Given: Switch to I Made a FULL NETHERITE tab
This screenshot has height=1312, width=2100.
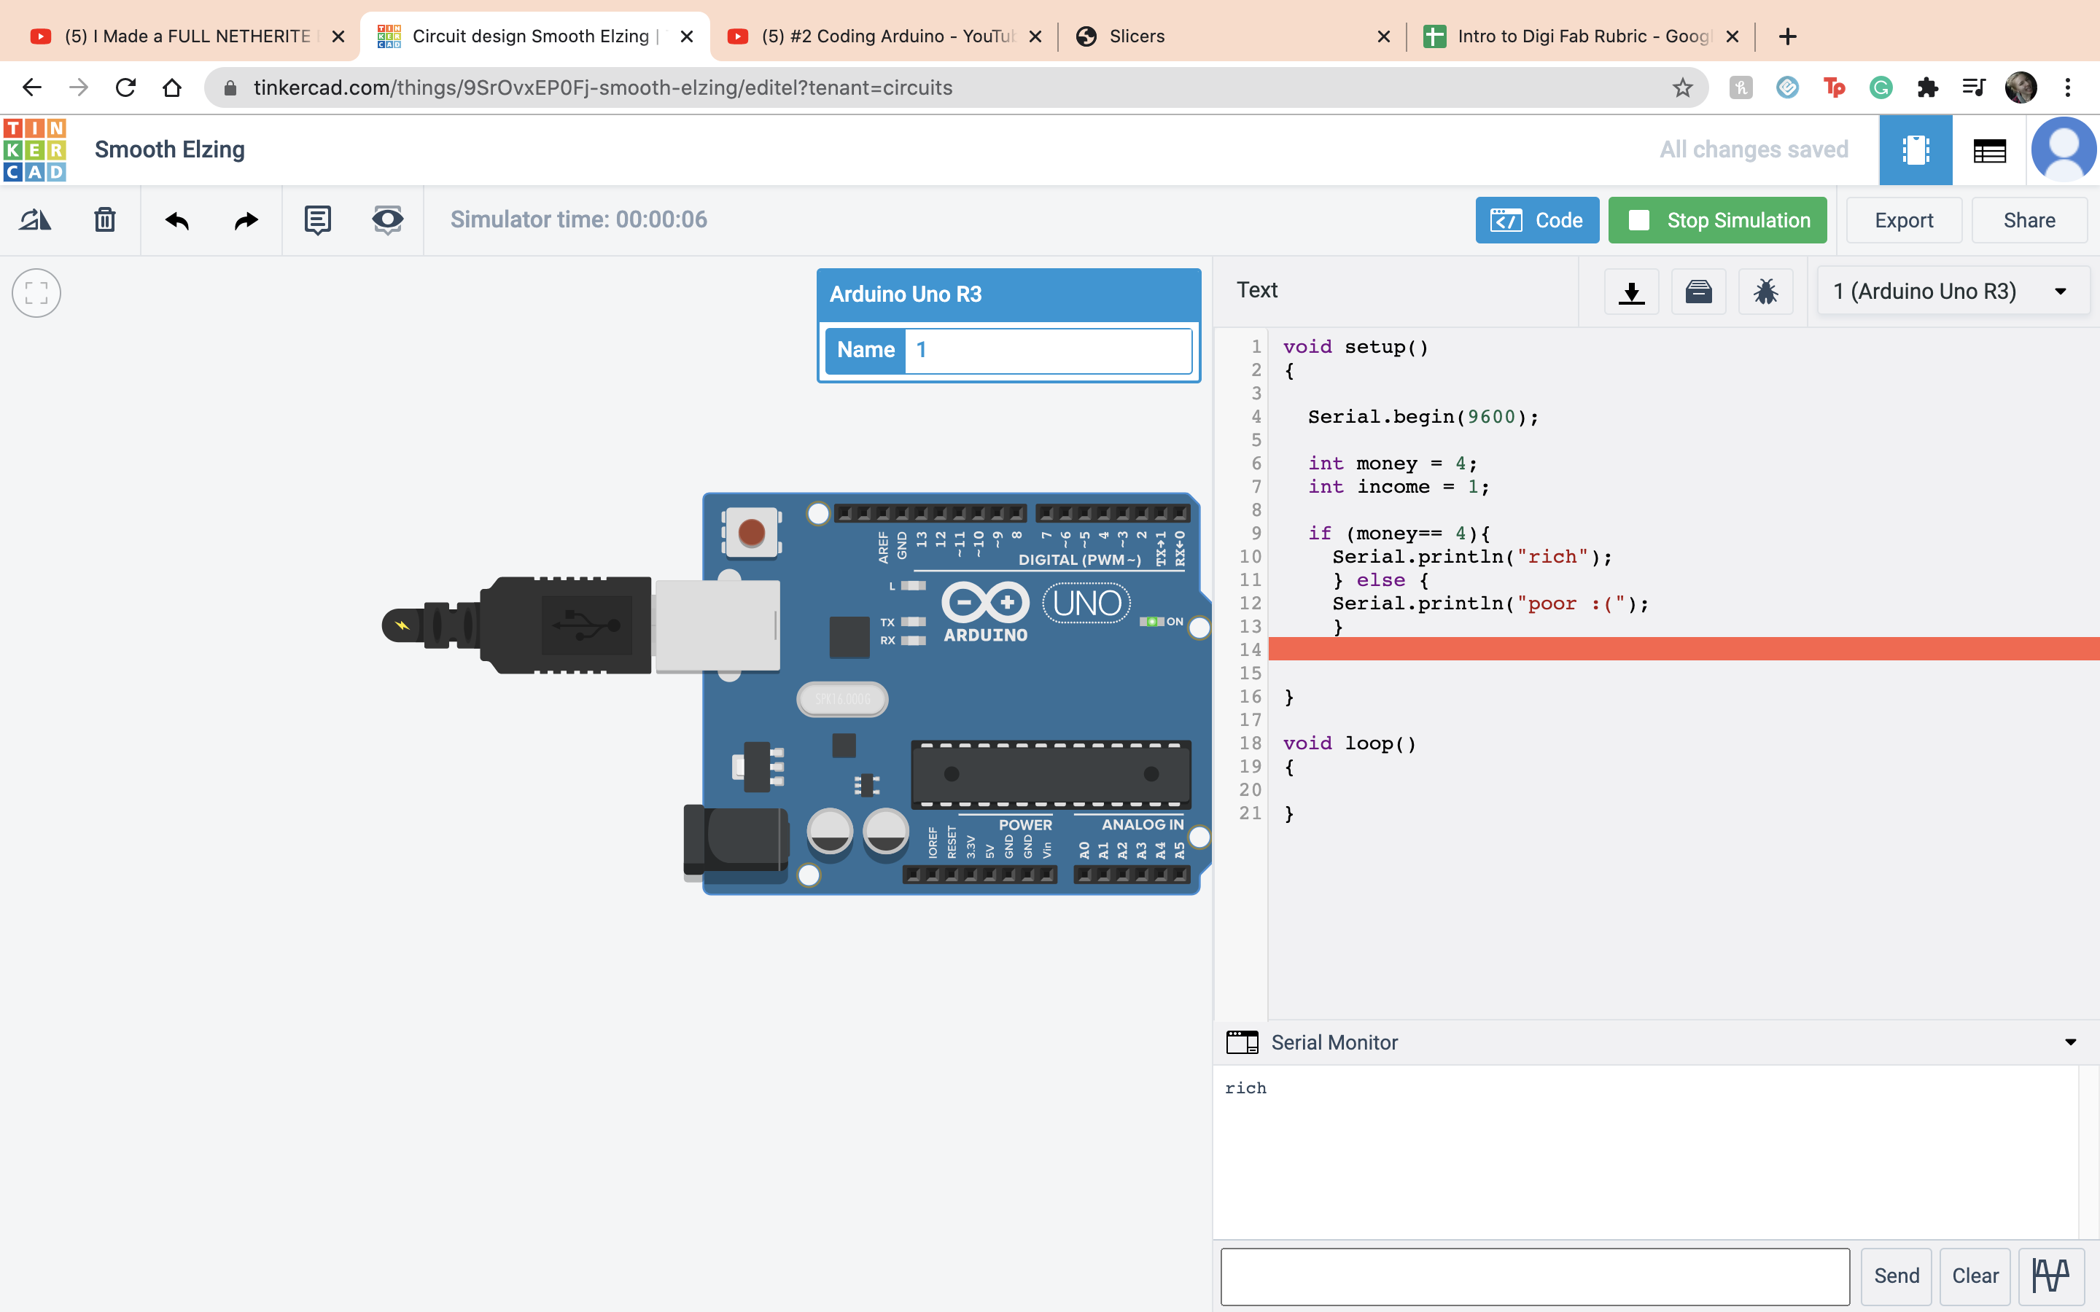Looking at the screenshot, I should [187, 36].
